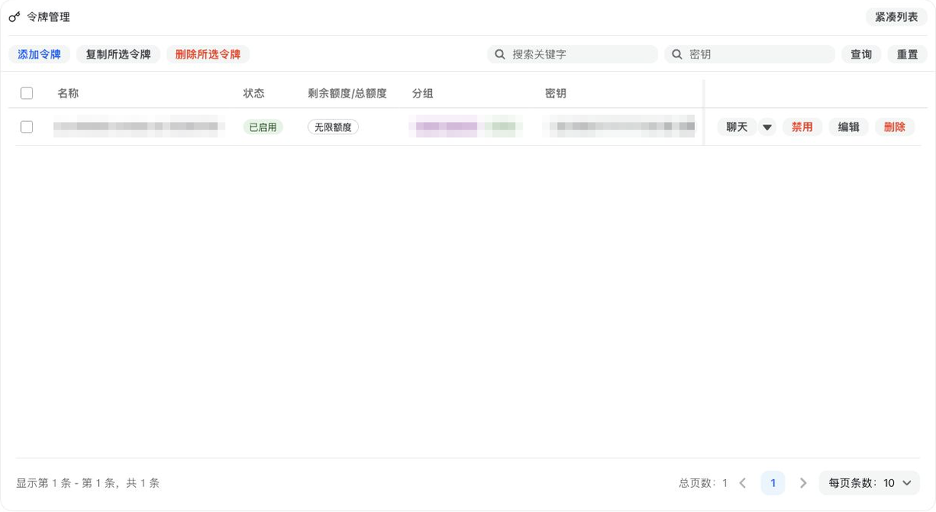This screenshot has height=512, width=936.
Task: Focus the 密钥 search input field
Action: click(x=750, y=55)
